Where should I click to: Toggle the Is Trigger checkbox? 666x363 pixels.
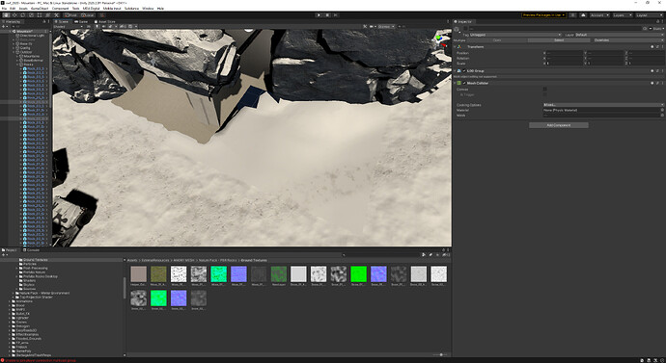(545, 94)
